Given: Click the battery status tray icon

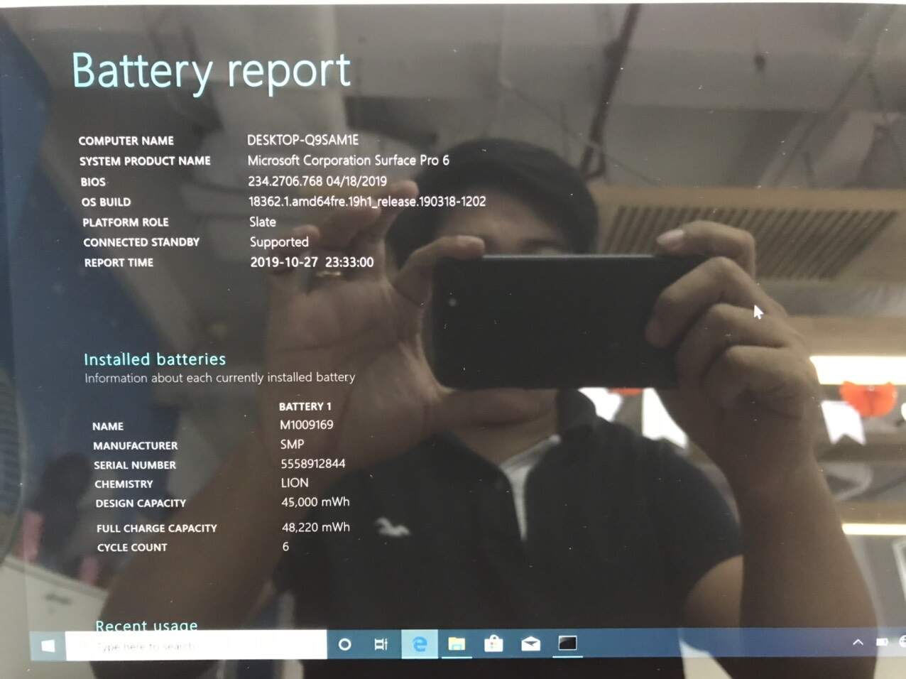Looking at the screenshot, I should [x=882, y=642].
